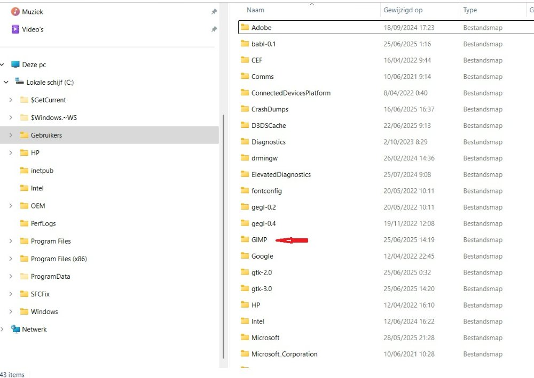Click the Video's library icon
This screenshot has height=378, width=534.
pos(15,29)
